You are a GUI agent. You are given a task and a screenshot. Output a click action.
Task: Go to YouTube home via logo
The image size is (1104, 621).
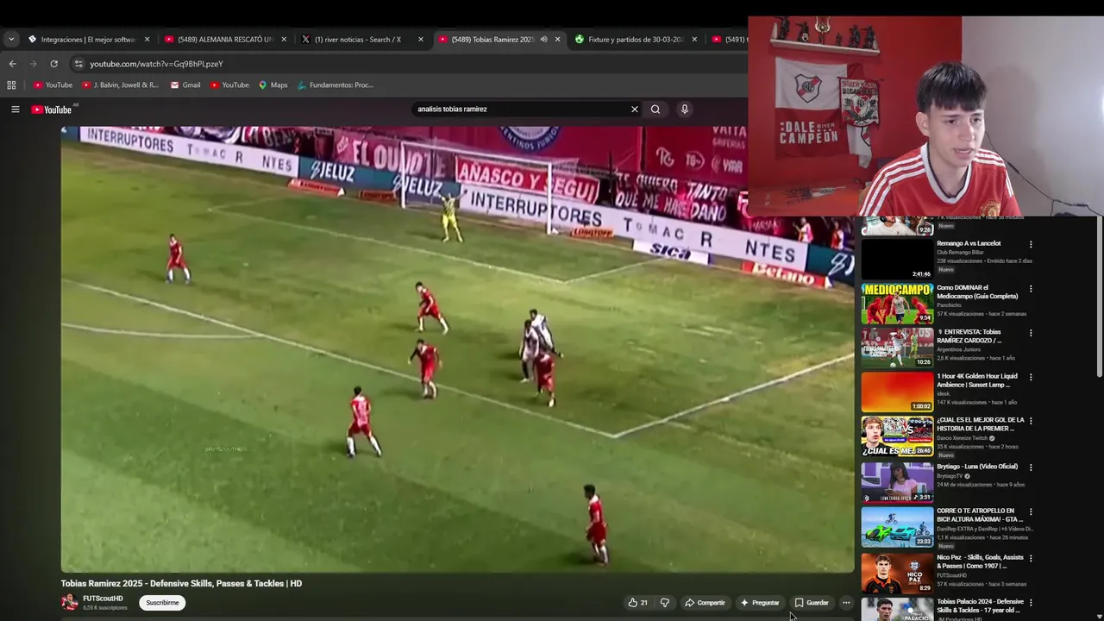(52, 110)
